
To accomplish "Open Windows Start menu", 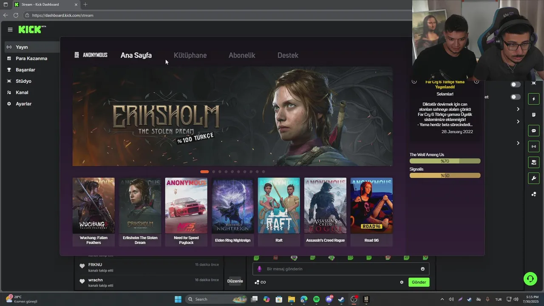I will point(178,299).
